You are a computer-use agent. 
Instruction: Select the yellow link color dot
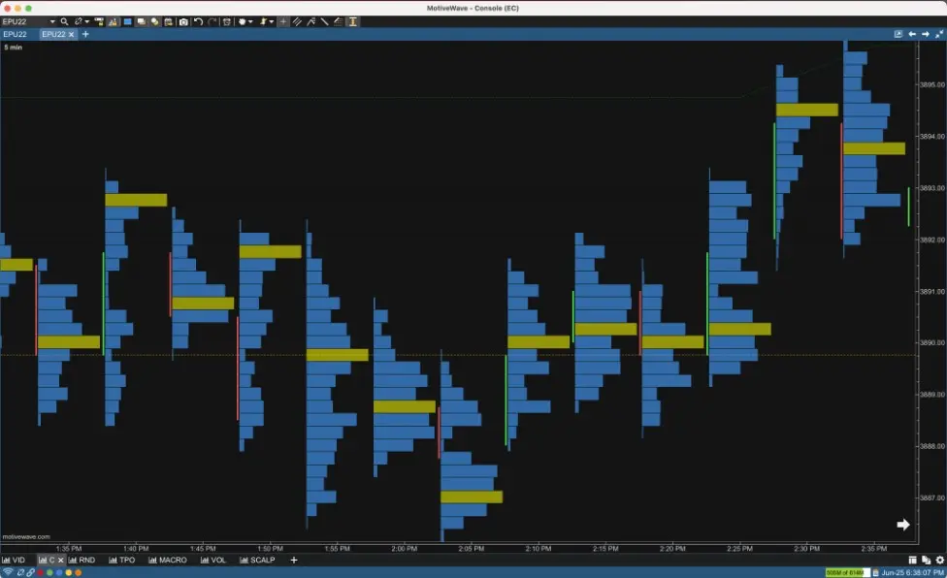click(x=68, y=572)
